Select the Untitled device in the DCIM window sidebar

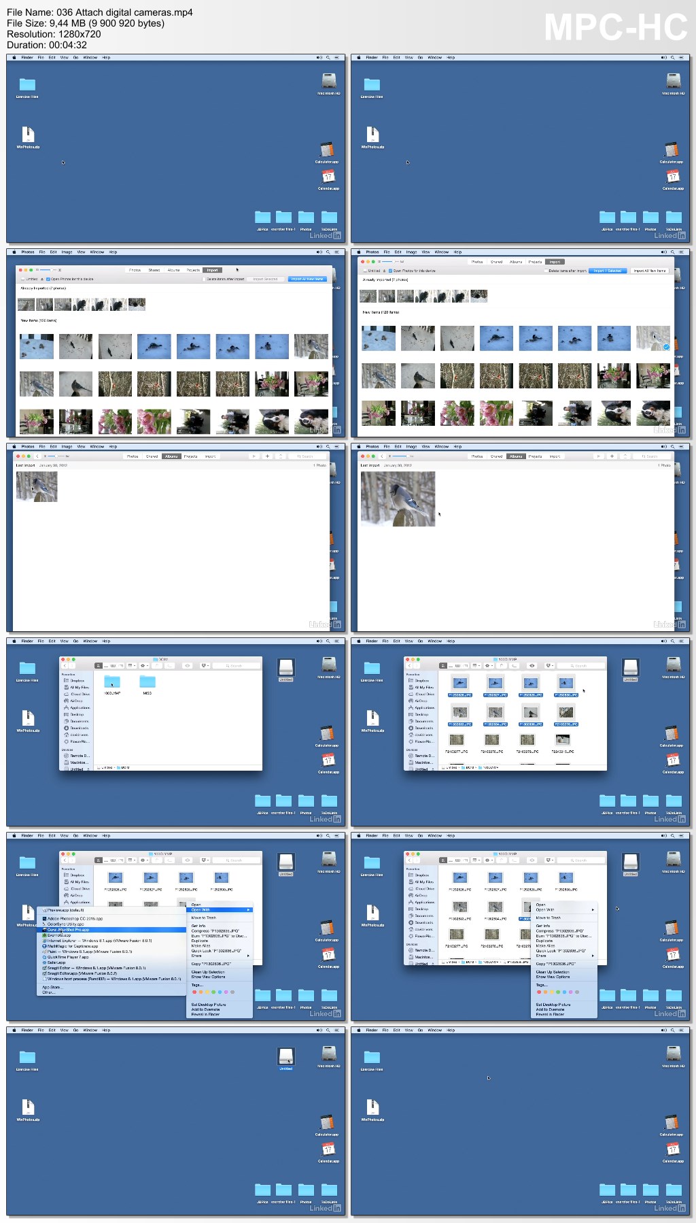(x=76, y=769)
